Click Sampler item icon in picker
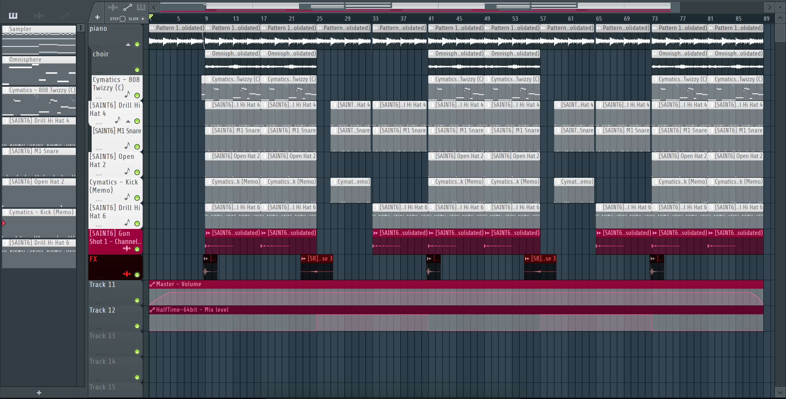Viewport: 786px width, 399px height. pos(5,29)
